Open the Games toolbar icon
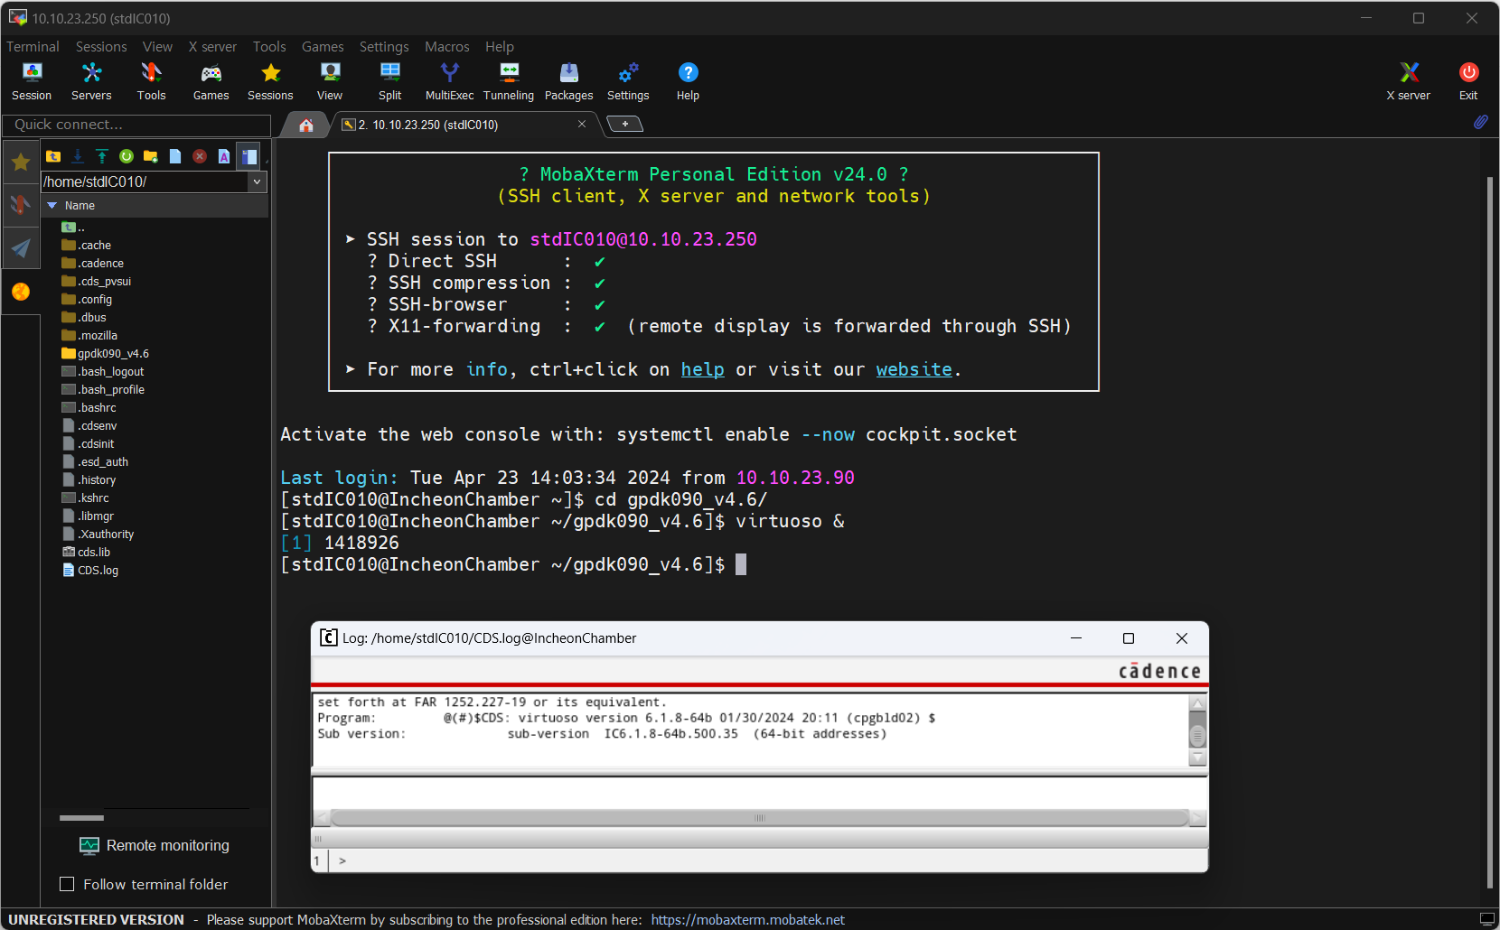1500x930 pixels. pyautogui.click(x=211, y=81)
